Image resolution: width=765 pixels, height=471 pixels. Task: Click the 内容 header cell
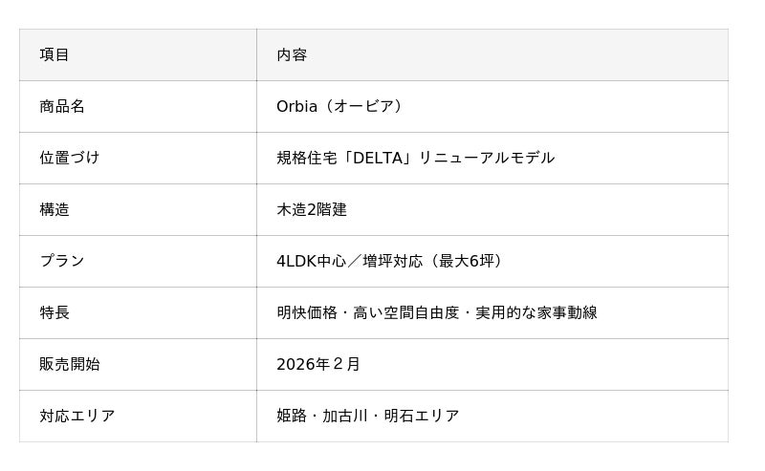[x=292, y=54]
